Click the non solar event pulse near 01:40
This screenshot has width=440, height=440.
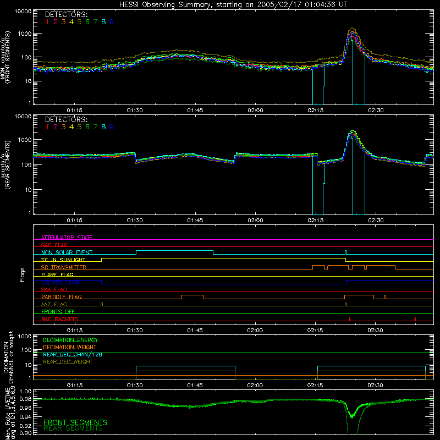pyautogui.click(x=174, y=252)
